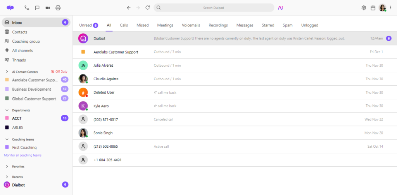Switch to the Voicemails tab
Image resolution: width=397 pixels, height=195 pixels.
(191, 25)
